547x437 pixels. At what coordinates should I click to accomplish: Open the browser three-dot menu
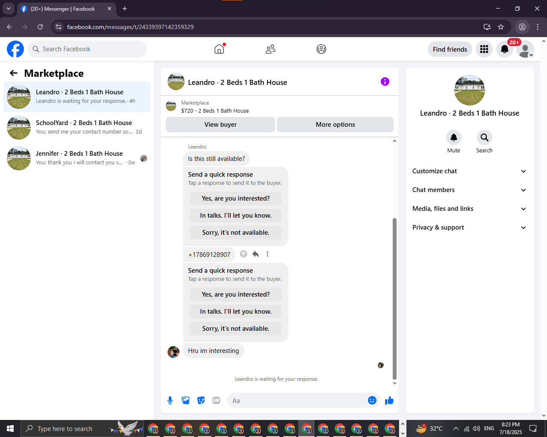click(x=538, y=27)
